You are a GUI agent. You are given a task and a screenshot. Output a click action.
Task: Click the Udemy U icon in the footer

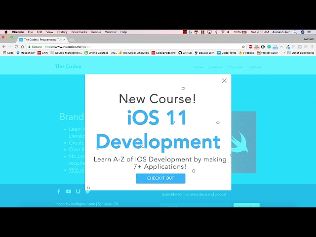pyautogui.click(x=78, y=192)
